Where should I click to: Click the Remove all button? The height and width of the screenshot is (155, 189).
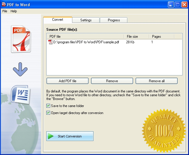[156, 81]
